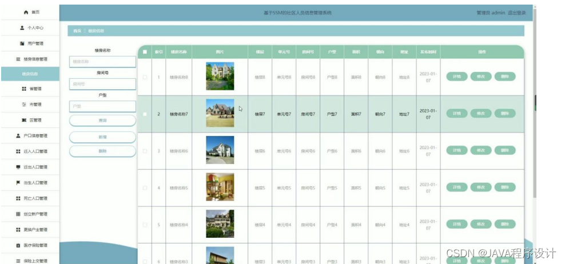Expand the 死亡人口管理 sidebar menu
565x264 pixels.
point(30,198)
